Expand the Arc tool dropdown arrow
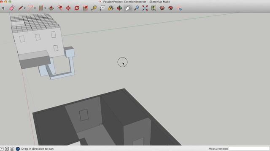Screen dimensions: 270x151 (35, 8)
